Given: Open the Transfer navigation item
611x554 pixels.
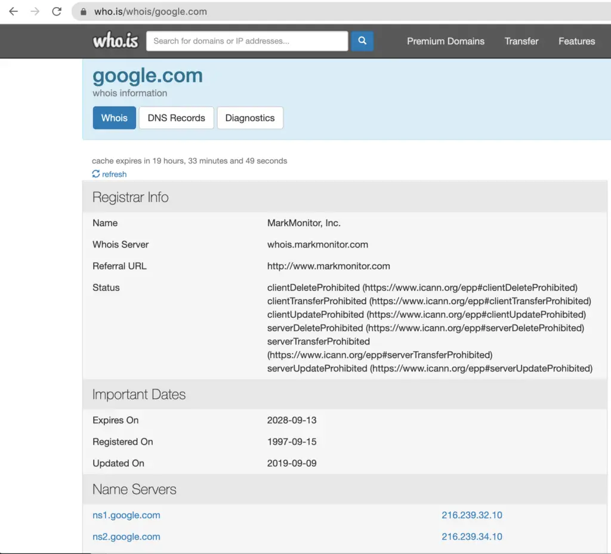Looking at the screenshot, I should point(521,41).
